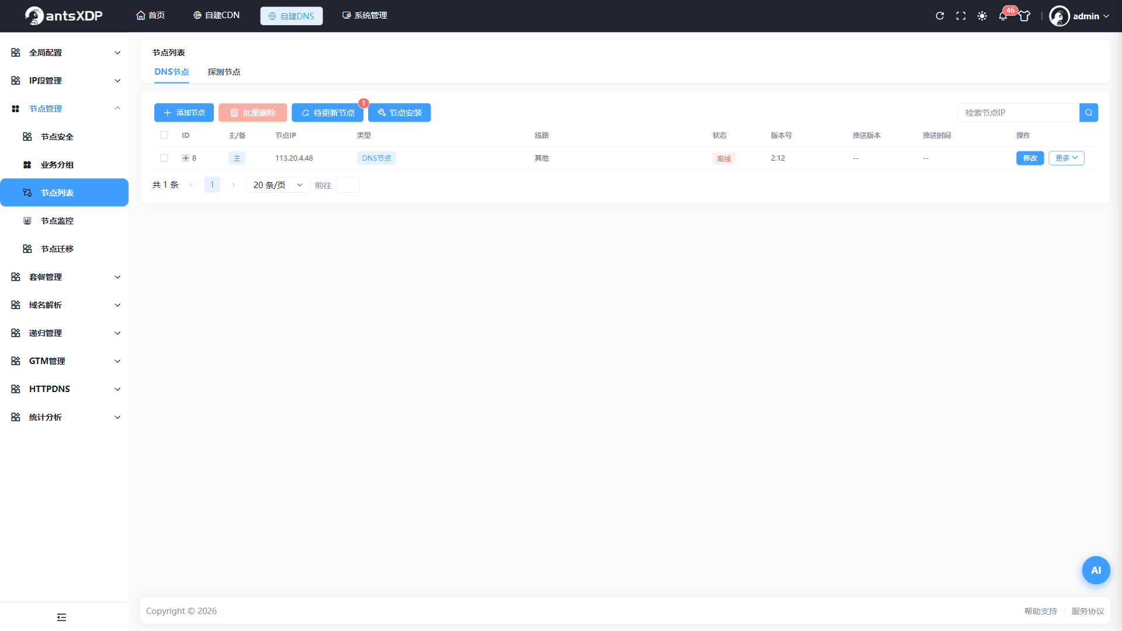1122x631 pixels.
Task: Open 节点迁移 sidebar item
Action: pyautogui.click(x=64, y=249)
